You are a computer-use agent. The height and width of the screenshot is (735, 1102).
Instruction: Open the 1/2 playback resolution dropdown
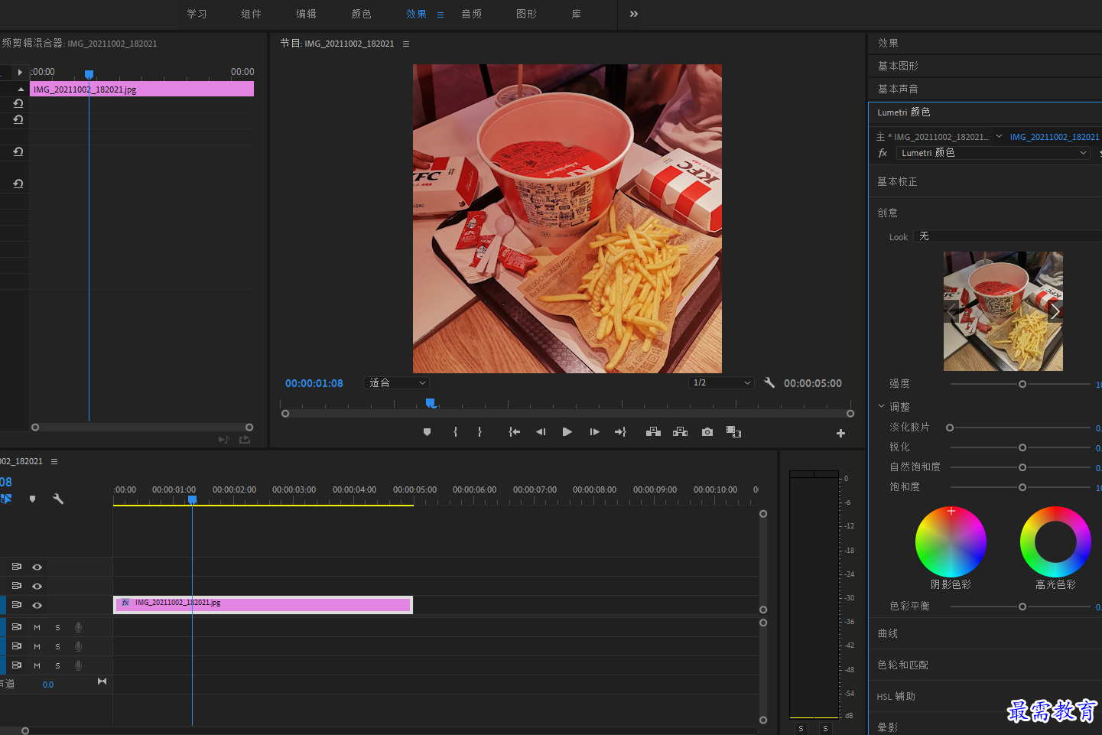tap(721, 382)
